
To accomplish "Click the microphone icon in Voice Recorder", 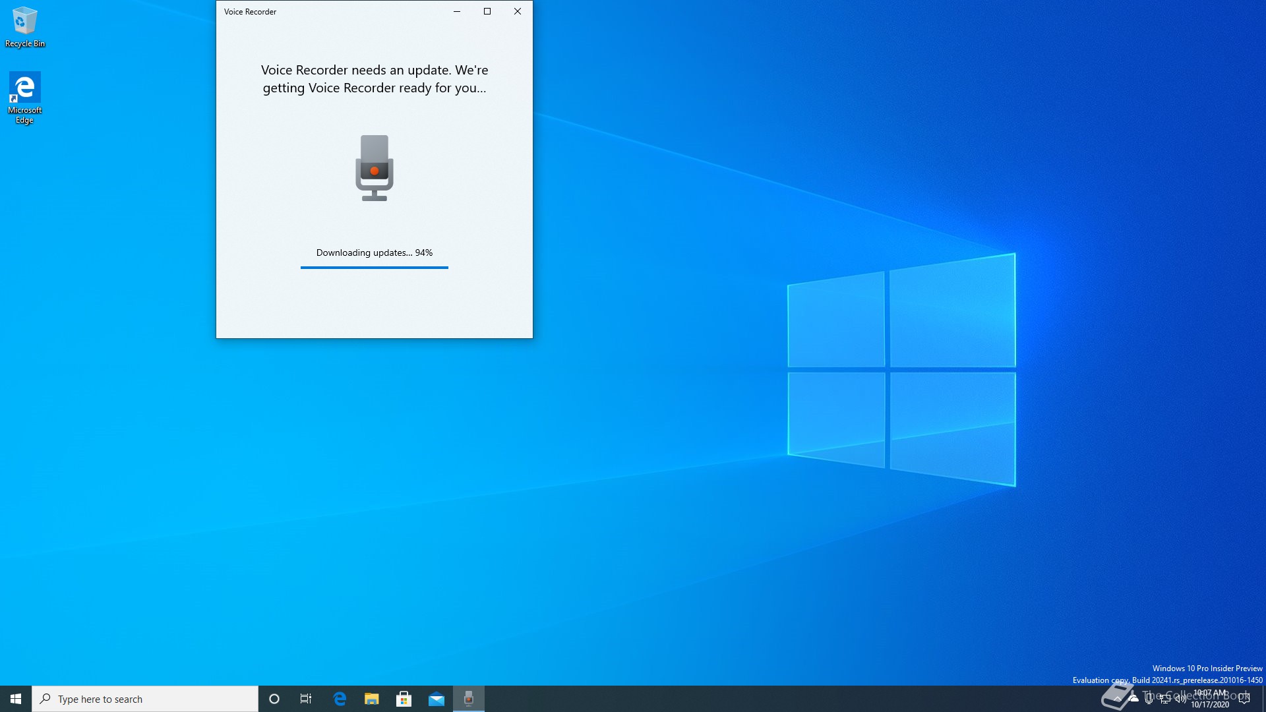I will (x=374, y=168).
